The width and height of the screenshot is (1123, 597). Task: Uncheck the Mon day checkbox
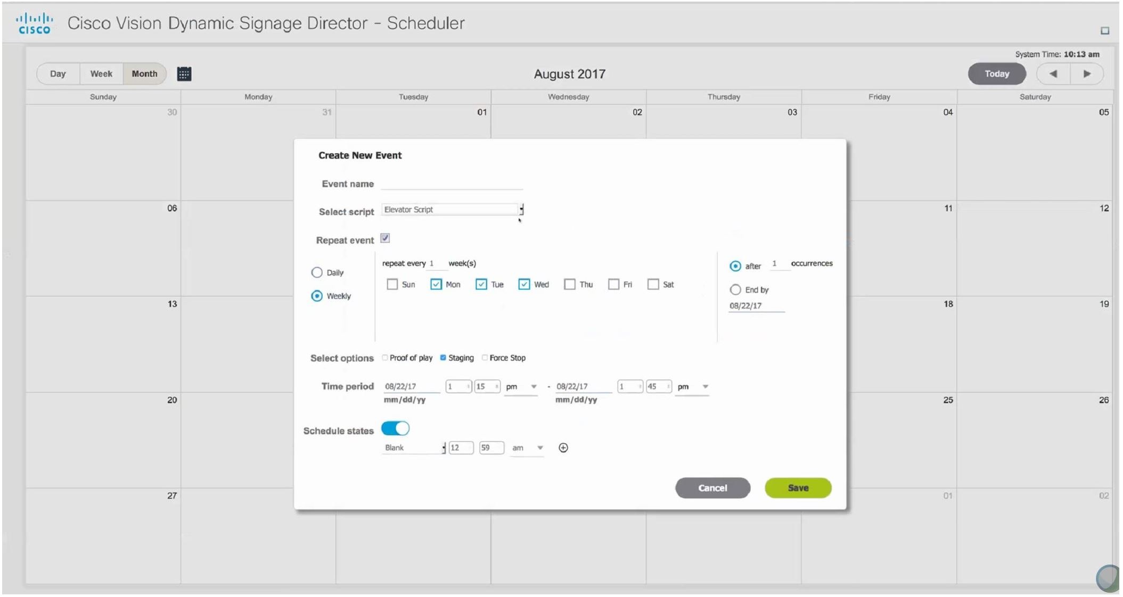point(436,285)
